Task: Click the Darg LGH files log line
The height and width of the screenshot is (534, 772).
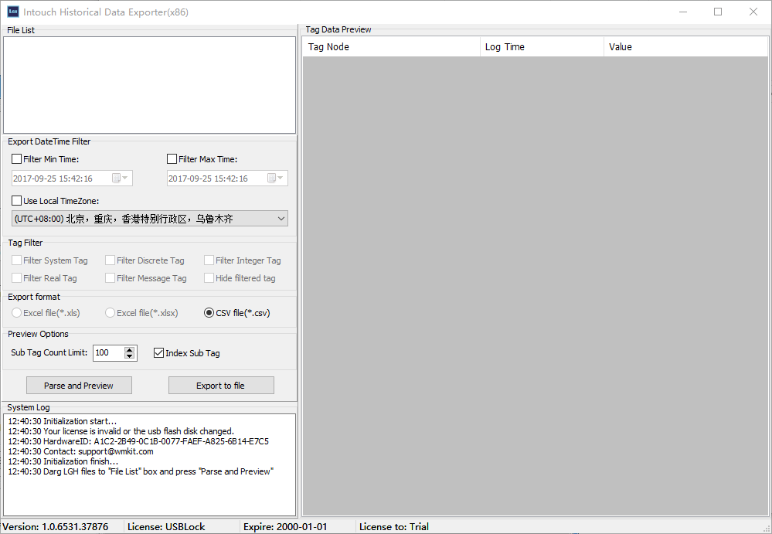Action: tap(141, 471)
